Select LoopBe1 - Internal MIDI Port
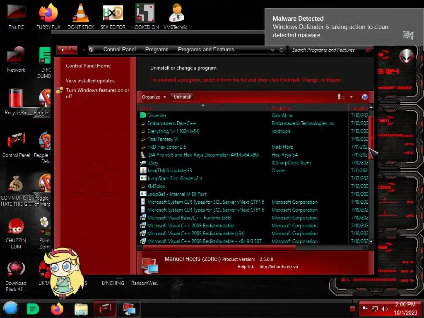The image size is (424, 318). (x=254, y=194)
